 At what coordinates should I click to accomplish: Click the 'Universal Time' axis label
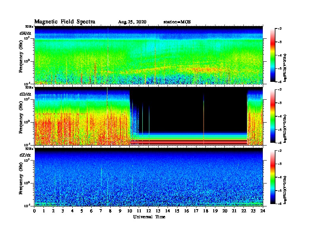click(149, 217)
